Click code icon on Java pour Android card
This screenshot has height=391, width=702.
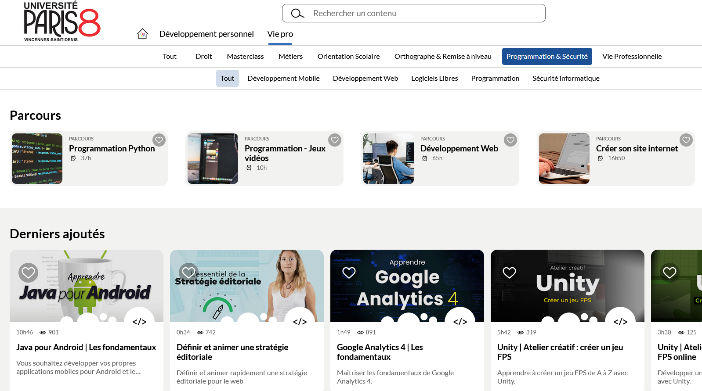[139, 321]
